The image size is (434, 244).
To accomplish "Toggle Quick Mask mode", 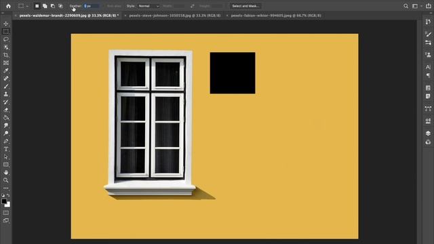I will point(6,213).
